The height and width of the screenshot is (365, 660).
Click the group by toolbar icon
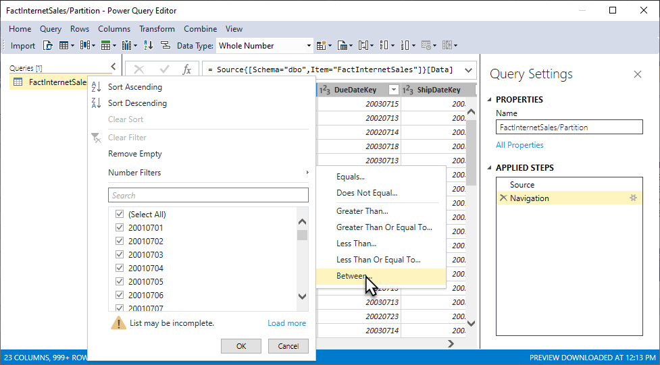click(166, 46)
